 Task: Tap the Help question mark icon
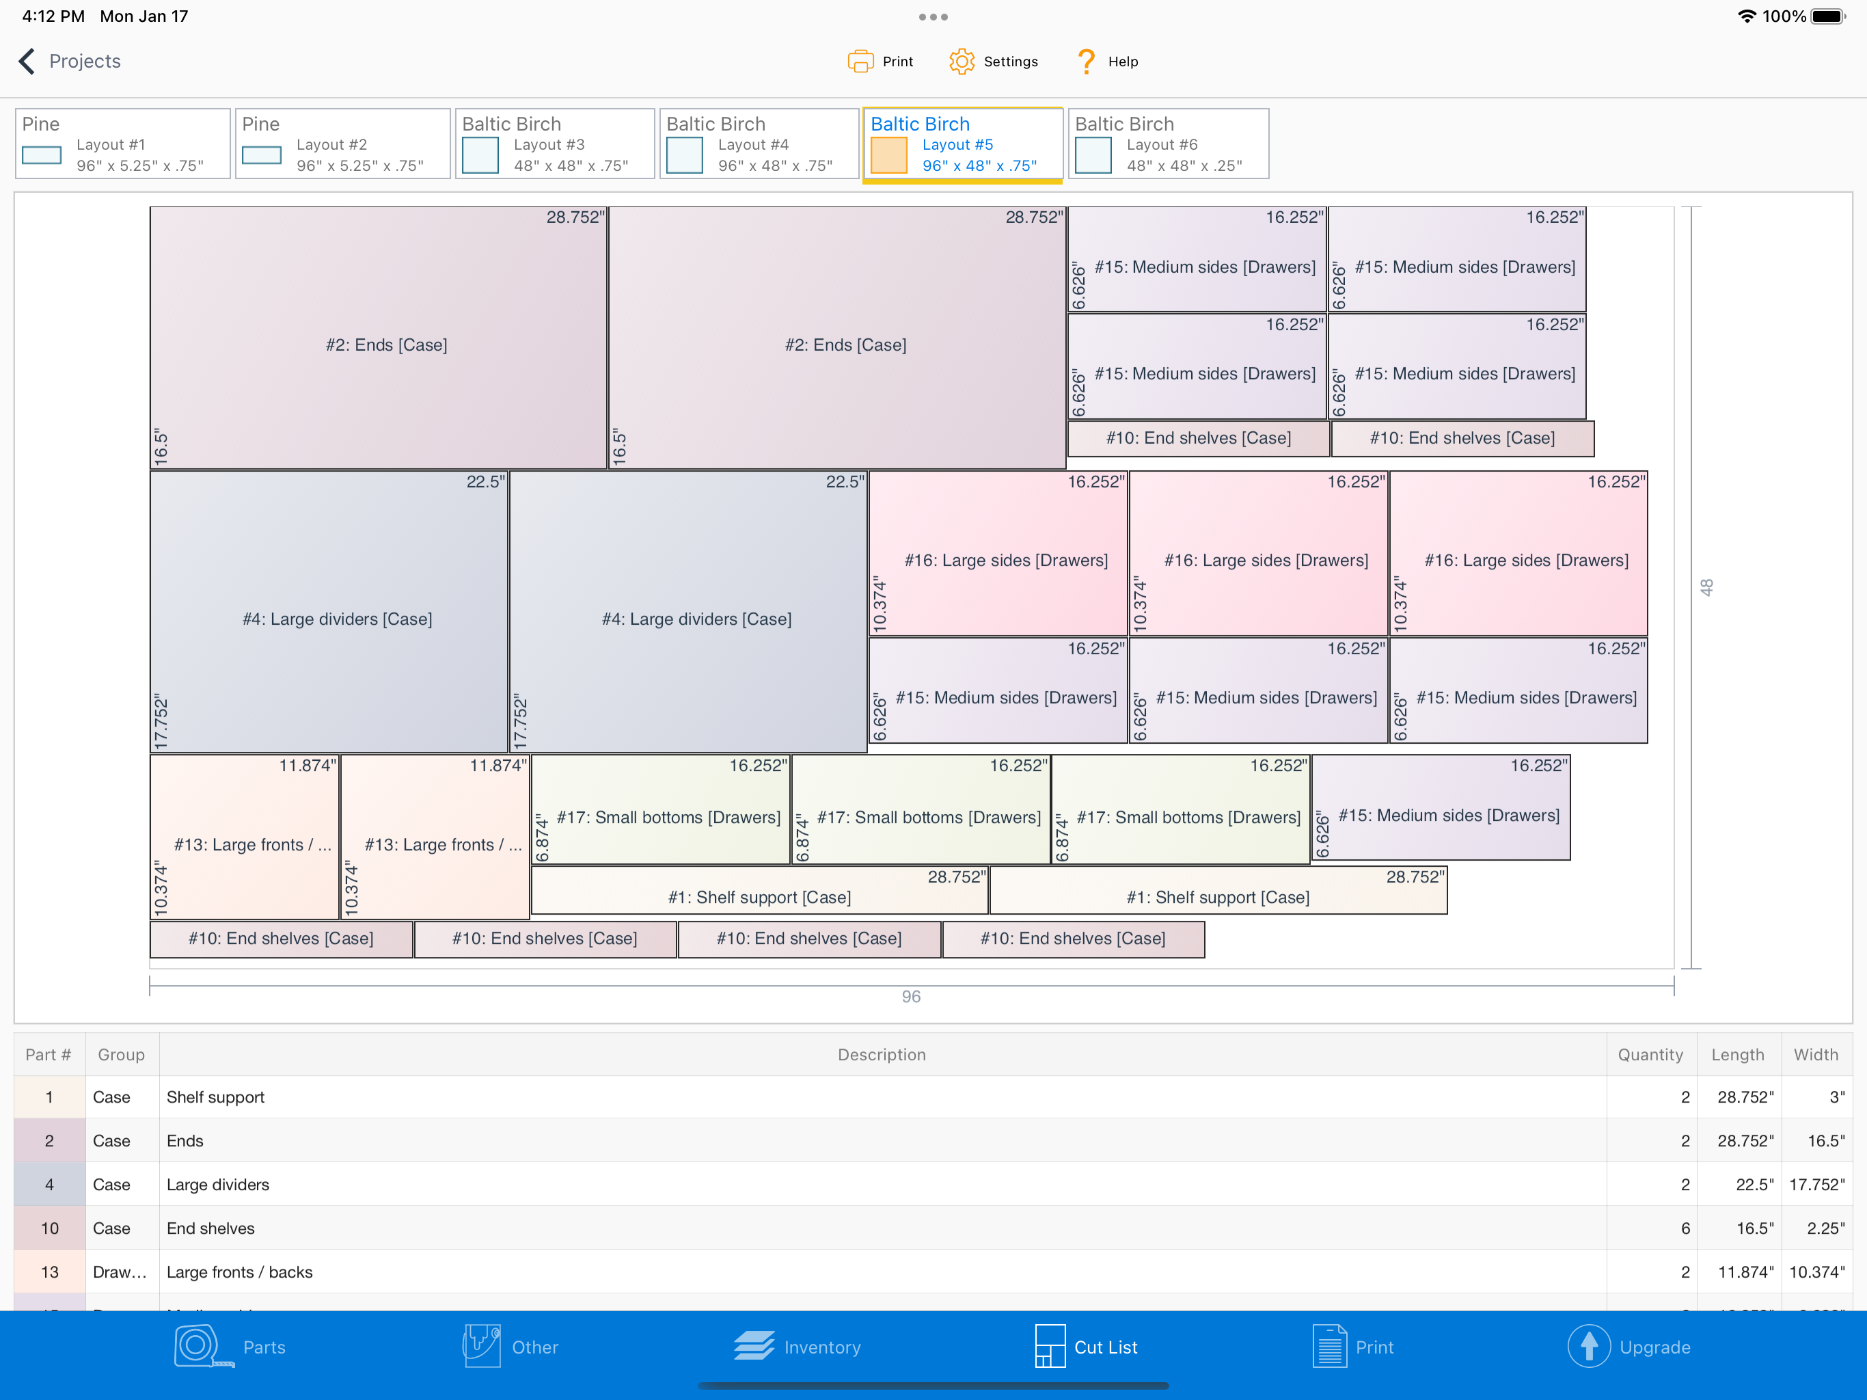click(x=1085, y=61)
